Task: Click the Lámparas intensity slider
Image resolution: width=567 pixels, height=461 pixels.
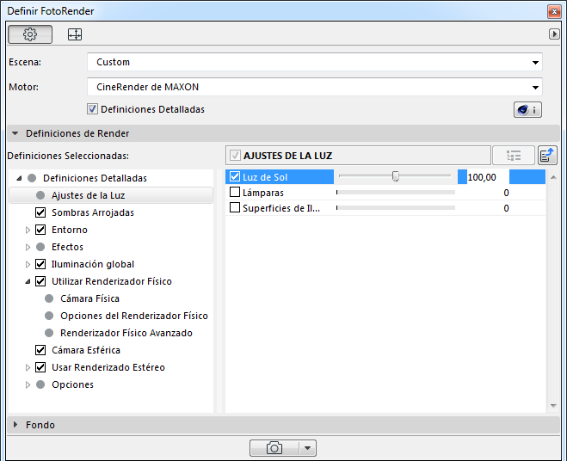Action: tap(395, 193)
